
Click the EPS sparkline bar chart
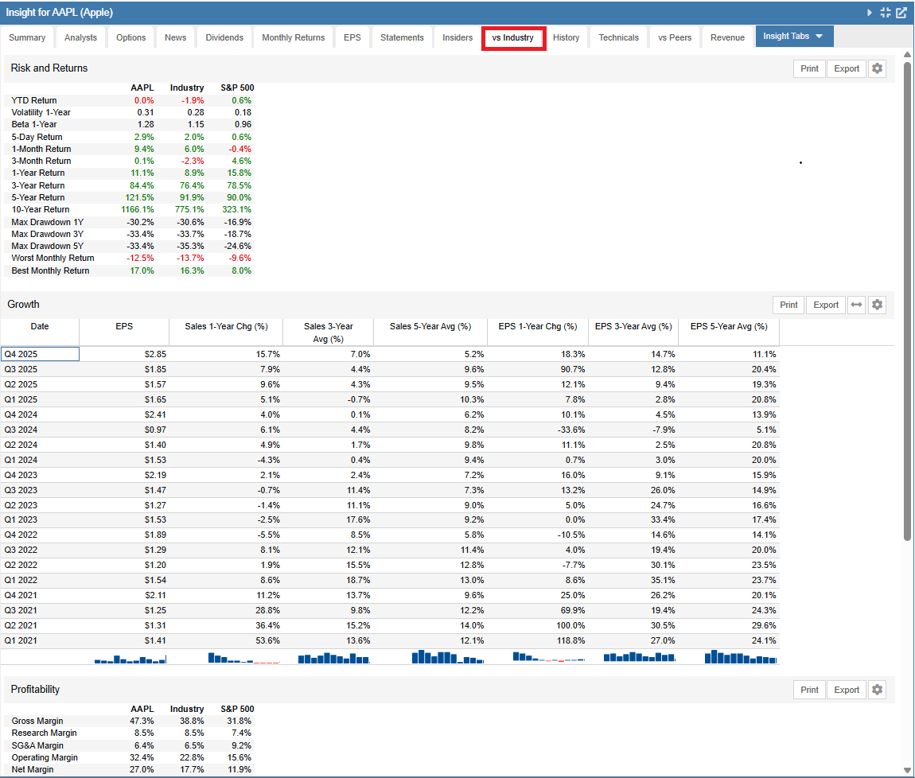point(130,659)
